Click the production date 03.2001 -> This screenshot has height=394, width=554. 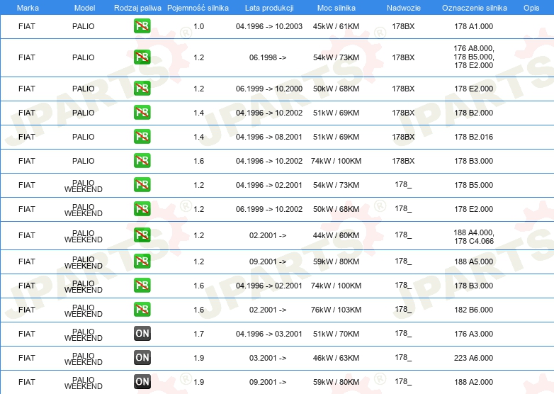[x=268, y=358]
